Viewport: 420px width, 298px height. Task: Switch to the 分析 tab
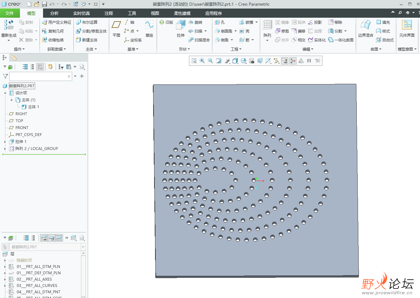pos(54,13)
